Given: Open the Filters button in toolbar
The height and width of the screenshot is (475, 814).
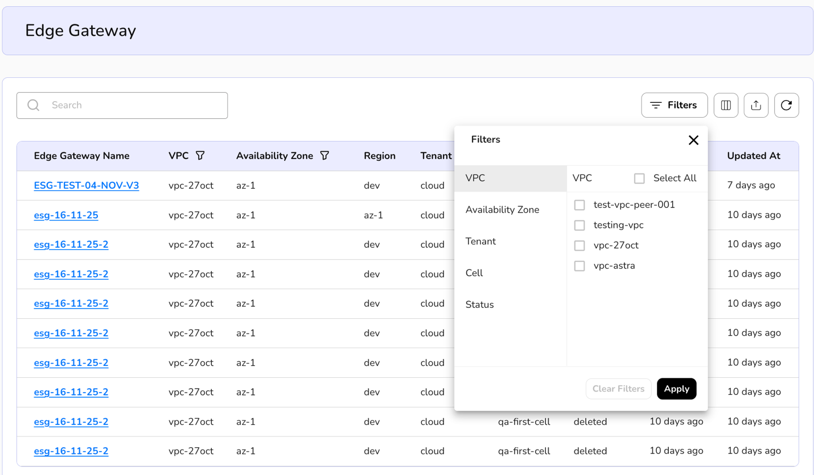Looking at the screenshot, I should click(x=674, y=105).
